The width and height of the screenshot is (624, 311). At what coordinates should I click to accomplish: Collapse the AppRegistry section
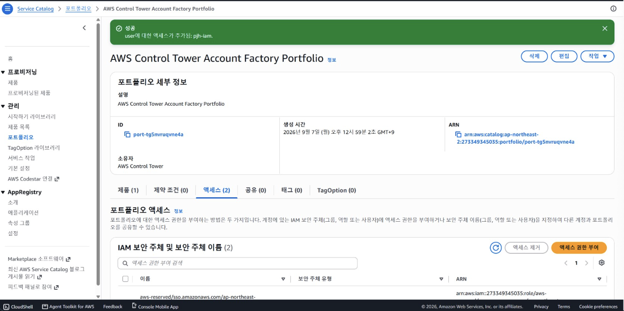pyautogui.click(x=3, y=192)
